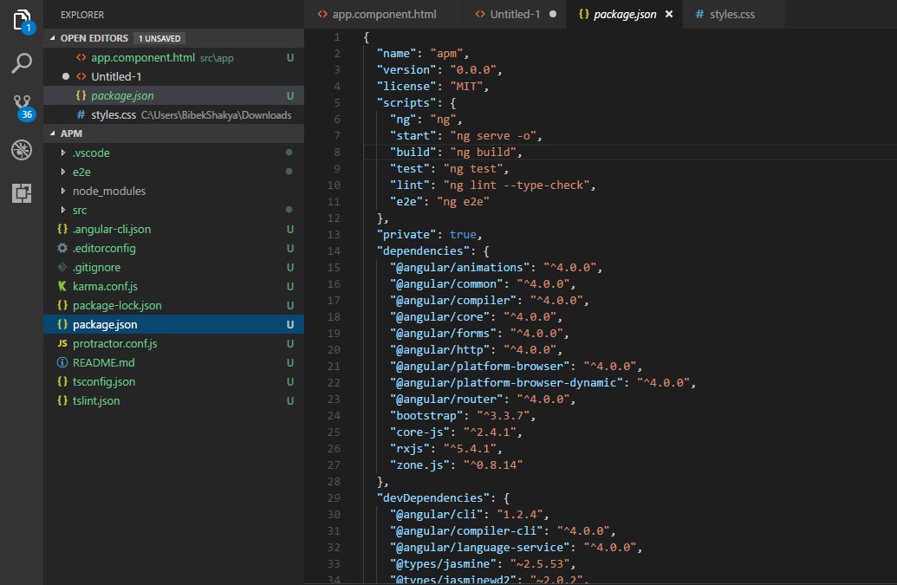897x585 pixels.
Task: Click line number 14 in the gutter
Action: click(334, 251)
